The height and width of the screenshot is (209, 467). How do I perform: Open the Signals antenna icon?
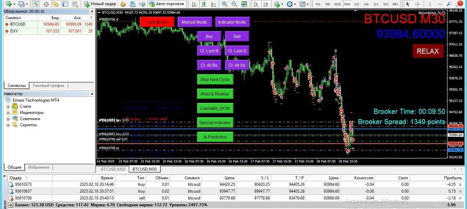coord(142,4)
